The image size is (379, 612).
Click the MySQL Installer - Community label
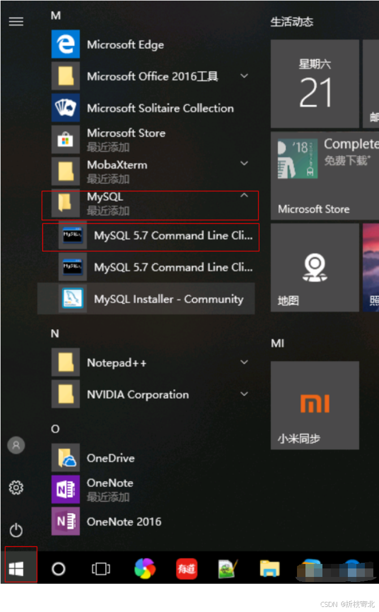169,299
